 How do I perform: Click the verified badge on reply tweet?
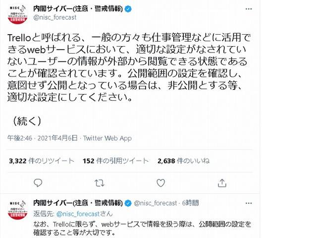tap(128, 203)
